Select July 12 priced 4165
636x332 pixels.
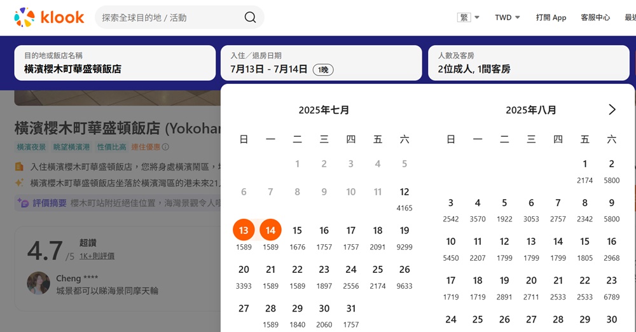pos(404,199)
